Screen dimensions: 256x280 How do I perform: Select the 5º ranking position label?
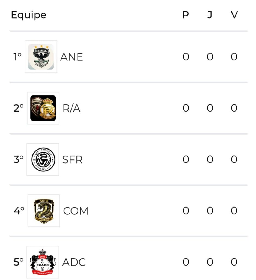pyautogui.click(x=19, y=262)
